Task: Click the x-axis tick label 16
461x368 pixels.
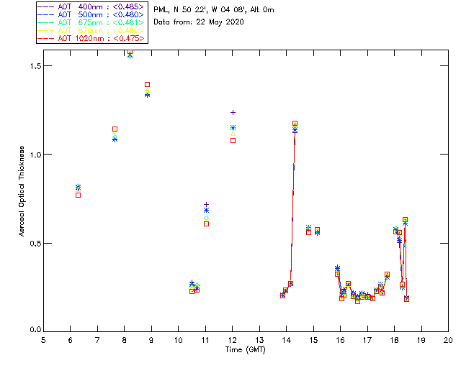Action: pyautogui.click(x=341, y=340)
